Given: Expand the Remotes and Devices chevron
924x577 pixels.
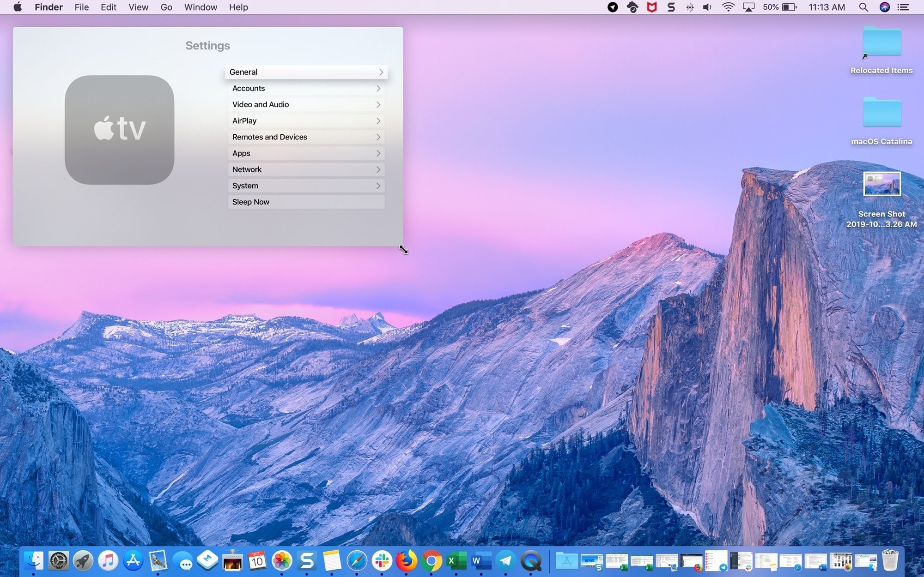Looking at the screenshot, I should point(377,137).
